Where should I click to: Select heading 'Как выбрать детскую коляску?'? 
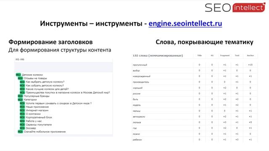click(45, 82)
